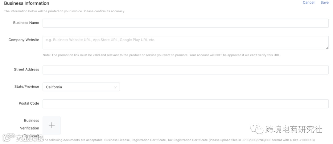Click the Business Verification label
The height and width of the screenshot is (144, 333).
tap(31, 124)
